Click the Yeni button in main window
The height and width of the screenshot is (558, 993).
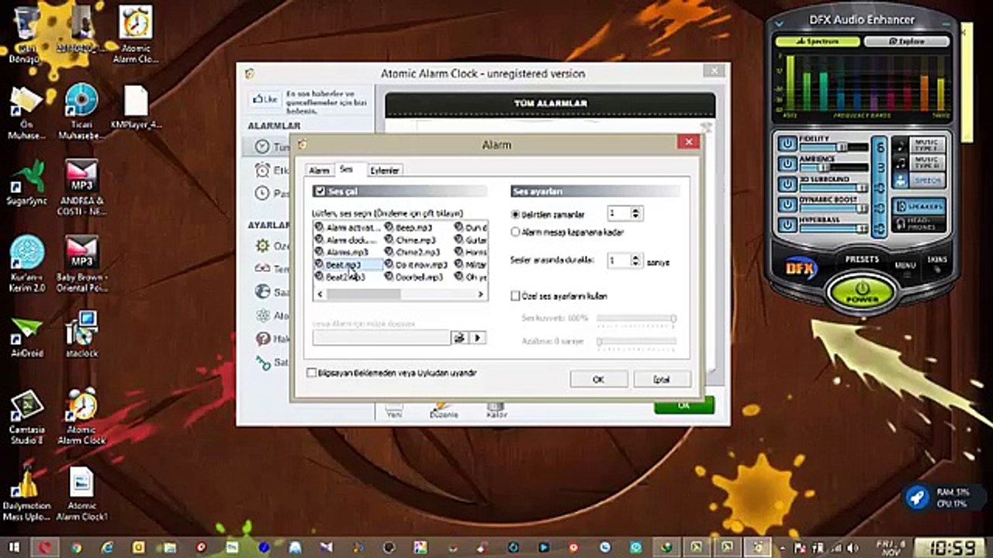pos(394,409)
